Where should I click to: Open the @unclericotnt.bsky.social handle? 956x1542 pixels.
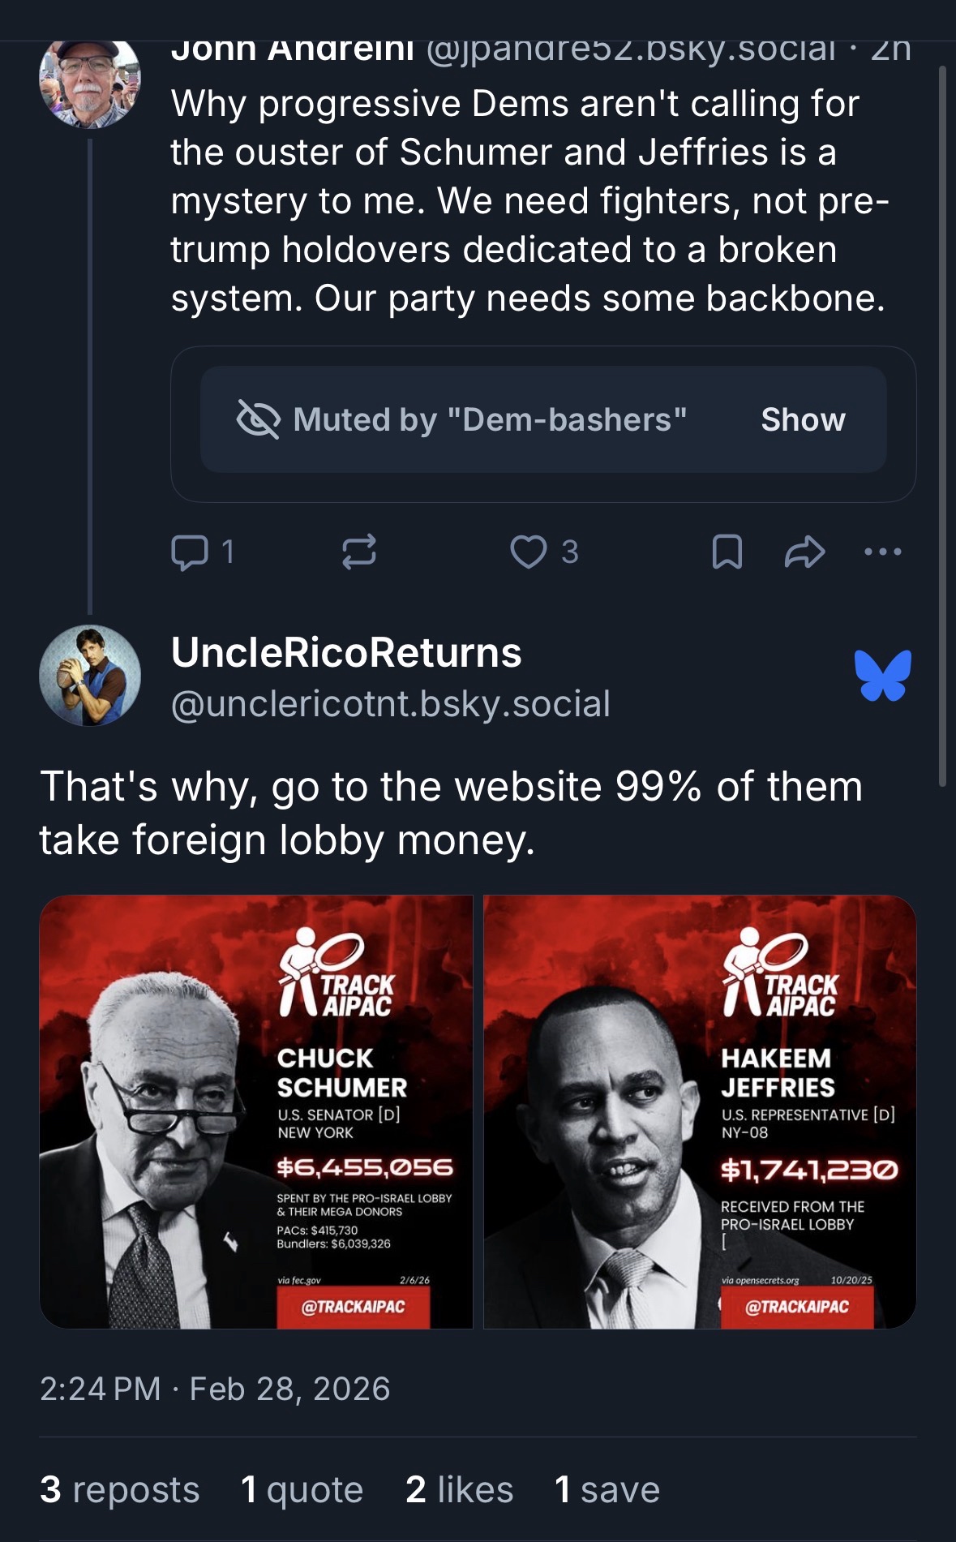click(x=390, y=703)
